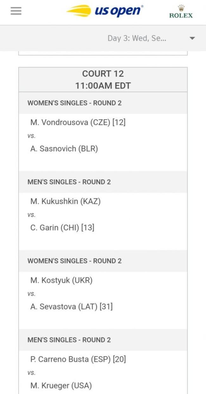Click the Court 12 11:00AM EDT header

click(x=103, y=79)
